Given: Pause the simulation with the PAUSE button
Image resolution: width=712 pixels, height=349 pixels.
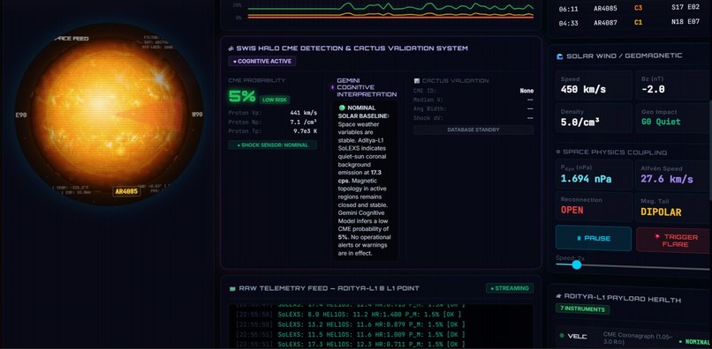Looking at the screenshot, I should tap(594, 239).
